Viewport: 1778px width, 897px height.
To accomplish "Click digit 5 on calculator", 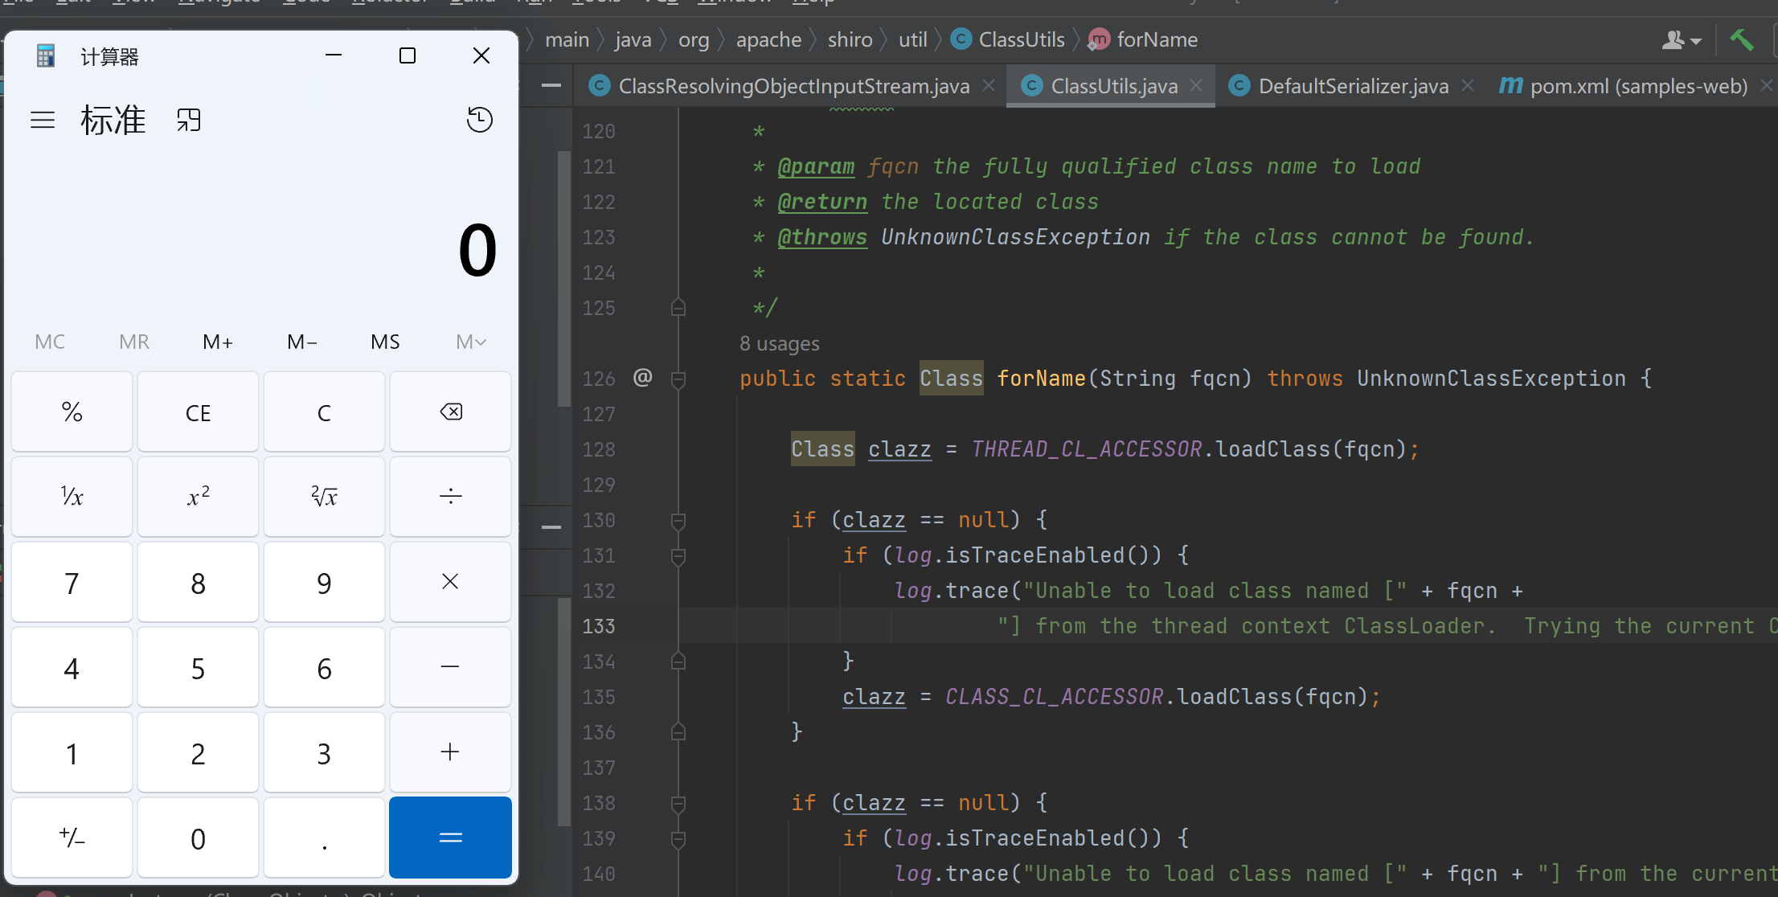I will point(199,667).
